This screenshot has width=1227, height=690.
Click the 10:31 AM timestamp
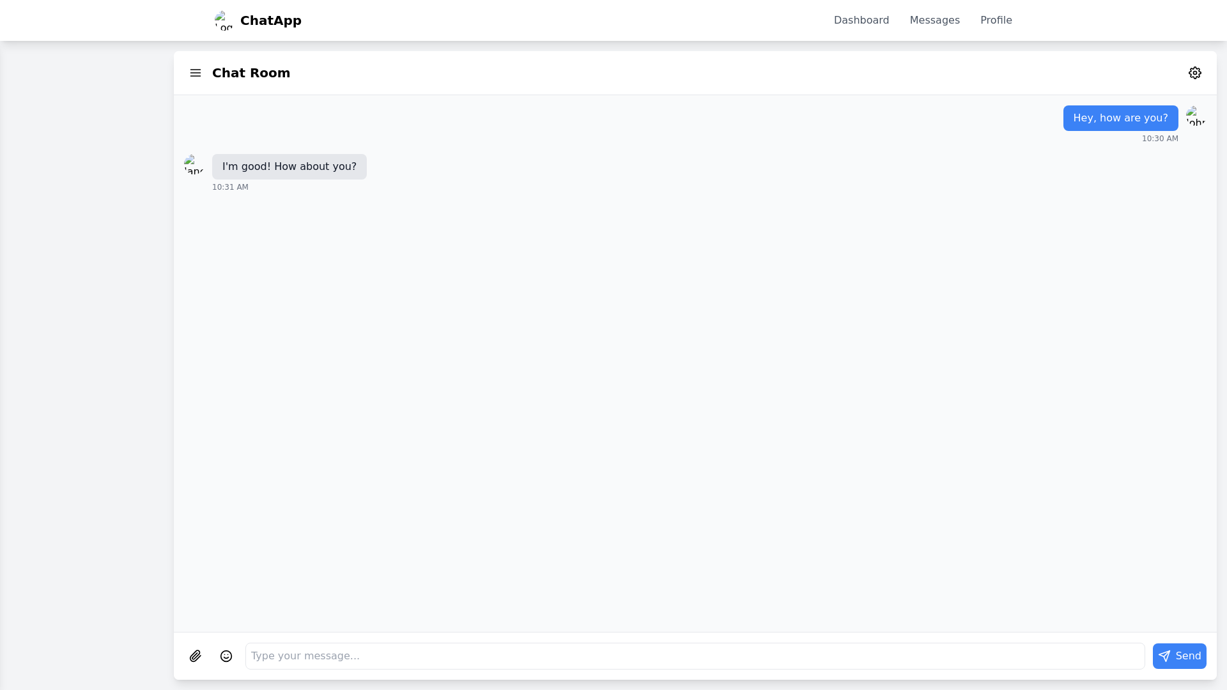[230, 187]
